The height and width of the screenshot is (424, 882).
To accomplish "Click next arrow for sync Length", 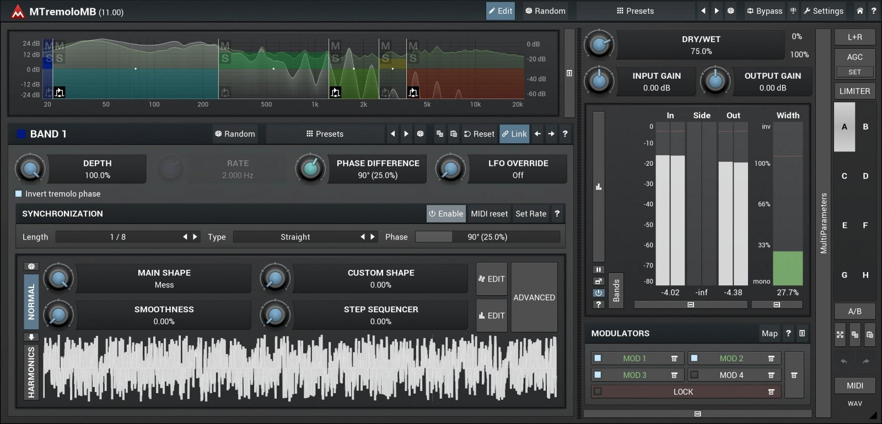I will point(195,237).
